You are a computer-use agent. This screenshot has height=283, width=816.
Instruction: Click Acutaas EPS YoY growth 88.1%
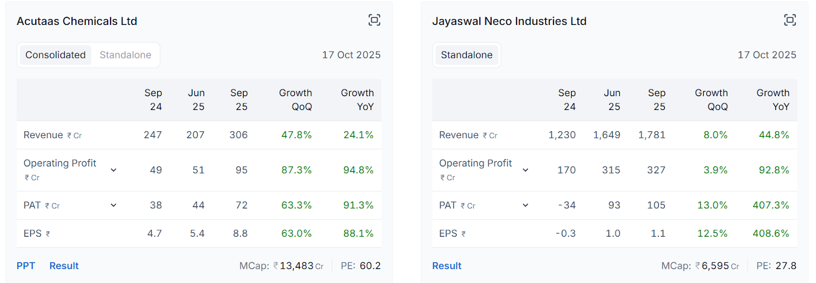tap(359, 234)
